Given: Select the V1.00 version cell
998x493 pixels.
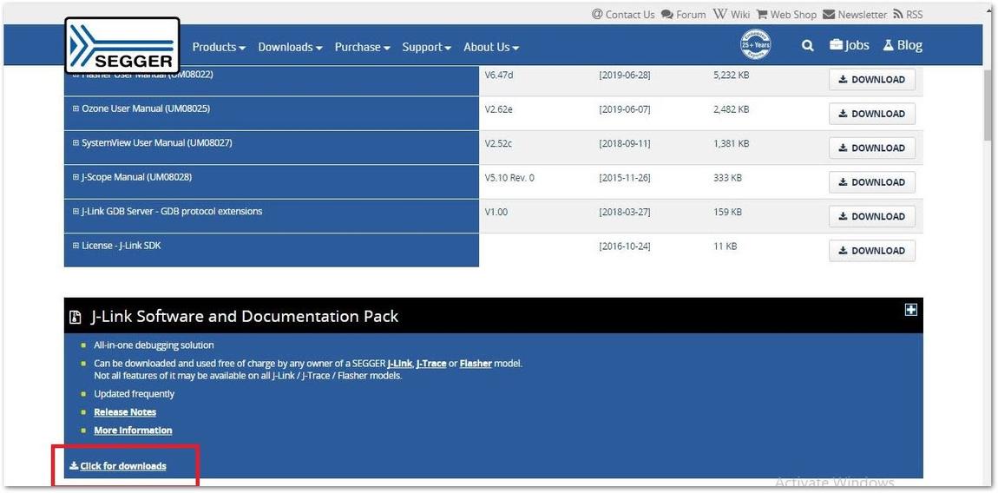Looking at the screenshot, I should [496, 212].
